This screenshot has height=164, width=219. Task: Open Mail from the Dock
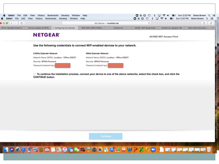click(30, 150)
